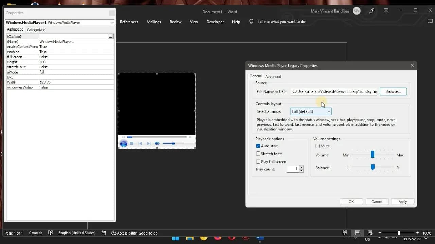Open Web Layout view from the status bar
The width and height of the screenshot is (435, 244).
coord(370,233)
